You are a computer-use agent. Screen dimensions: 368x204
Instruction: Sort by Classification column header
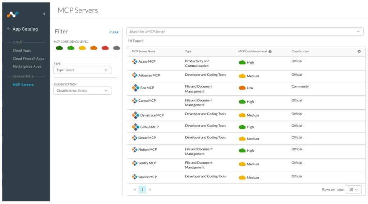300,51
